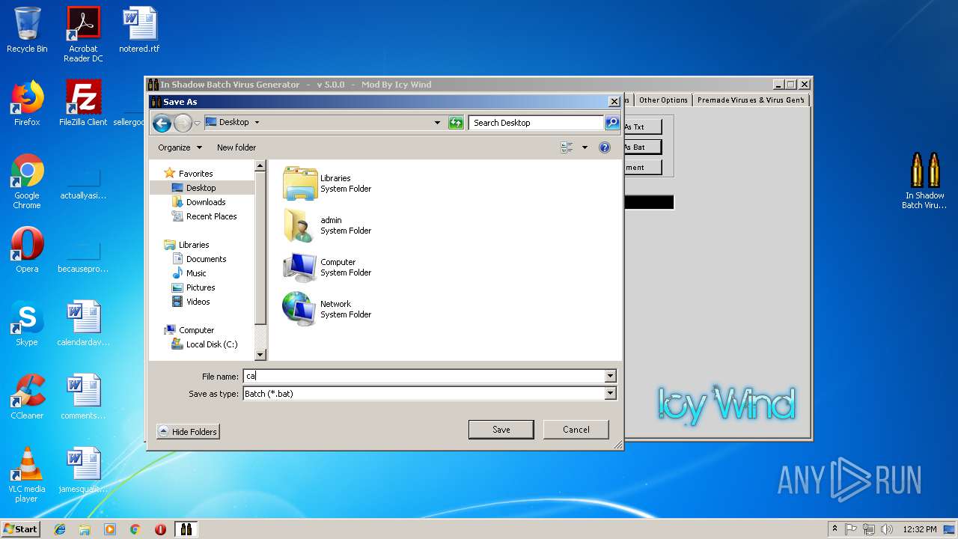Open CCleaner desktop shortcut
This screenshot has width=958, height=539.
(x=27, y=397)
